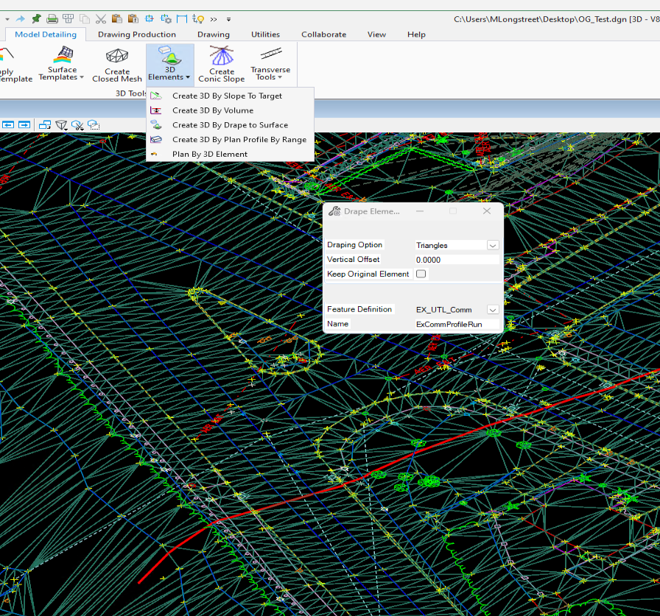
Task: Open the Feature Definition dropdown
Action: point(493,310)
